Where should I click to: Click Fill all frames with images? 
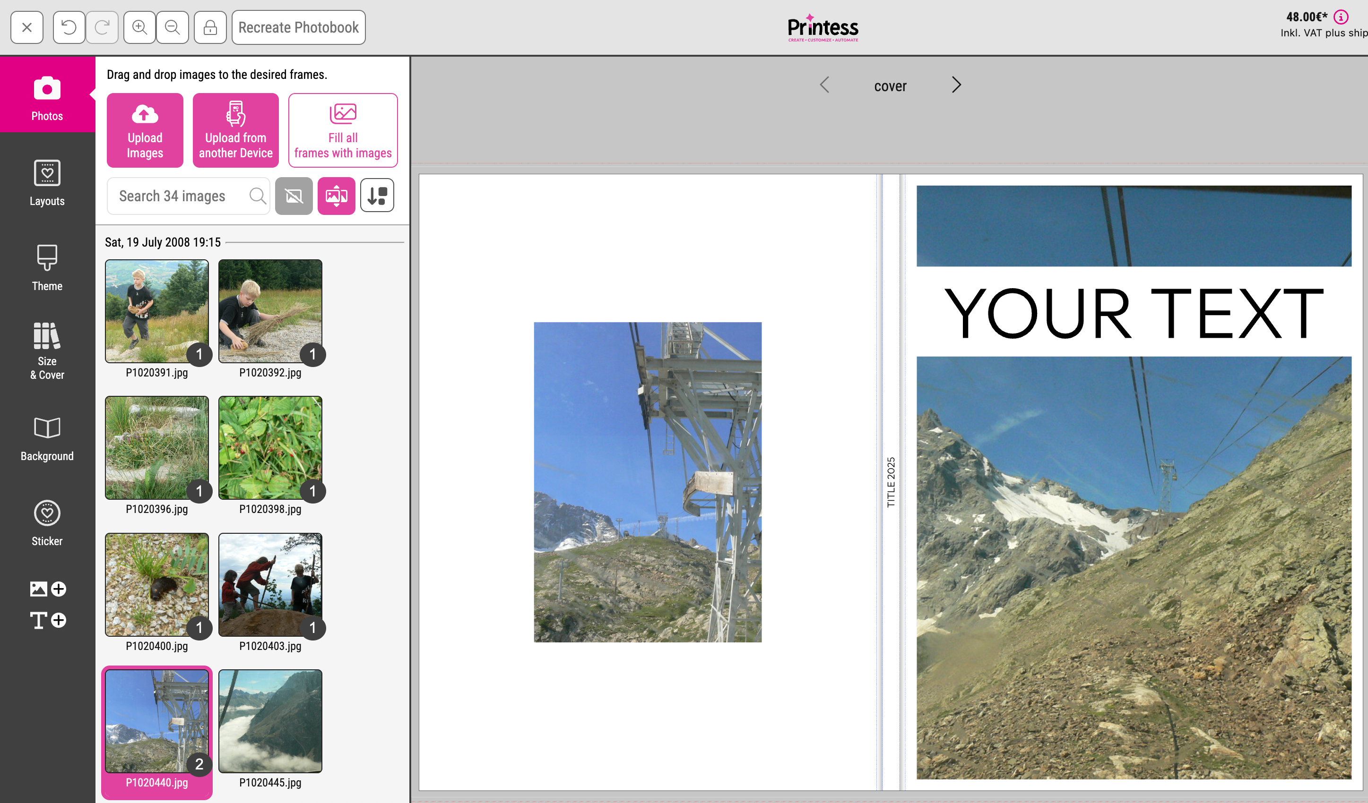click(343, 130)
